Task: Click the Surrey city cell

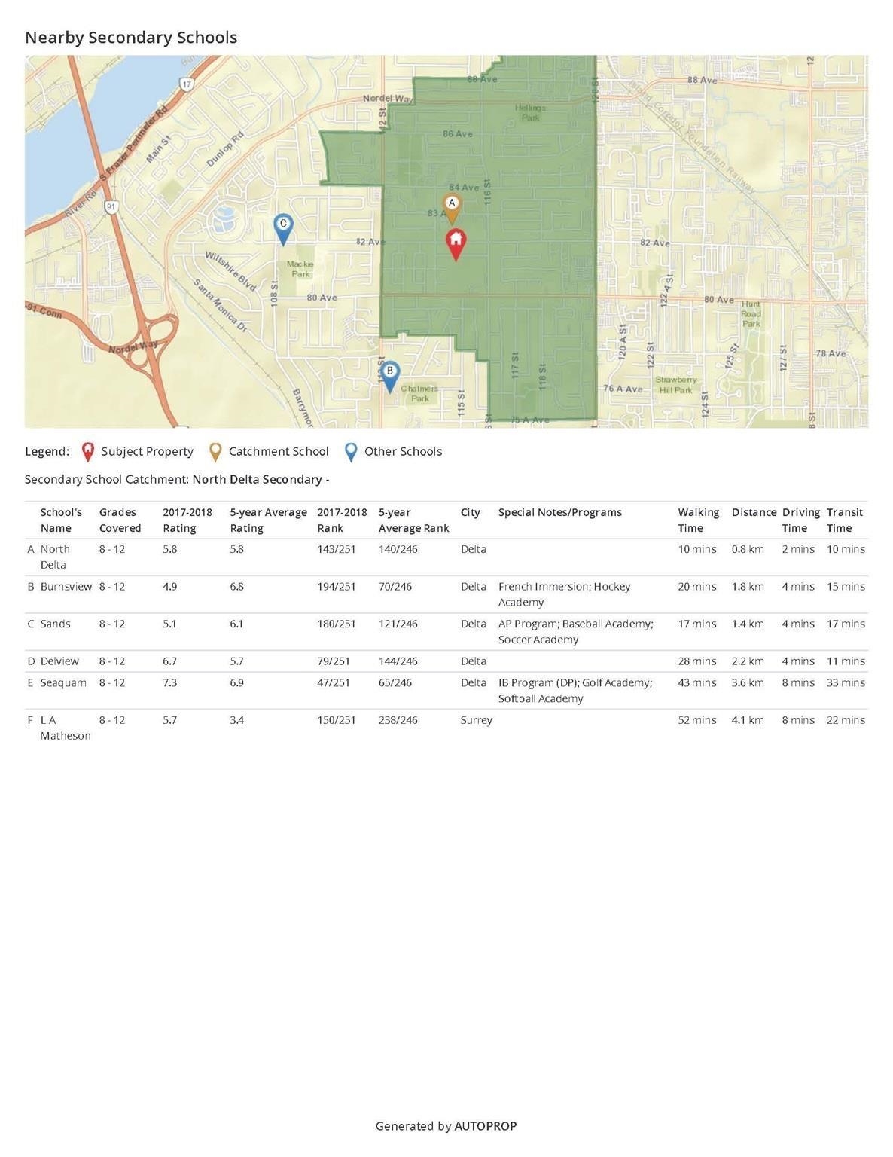Action: (476, 720)
